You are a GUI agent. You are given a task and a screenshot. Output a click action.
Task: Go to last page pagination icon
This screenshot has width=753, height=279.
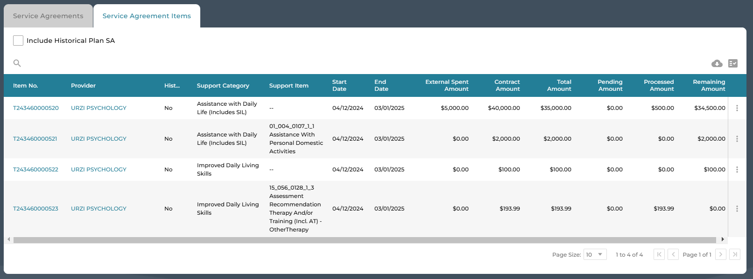pyautogui.click(x=735, y=254)
